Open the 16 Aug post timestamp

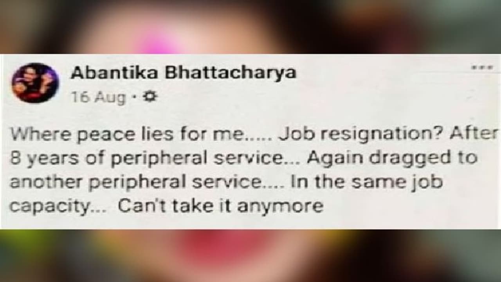click(98, 97)
